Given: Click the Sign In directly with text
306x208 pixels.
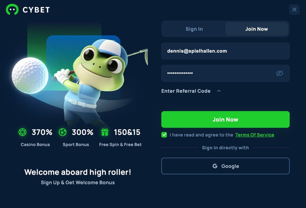Looking at the screenshot, I should click(225, 148).
